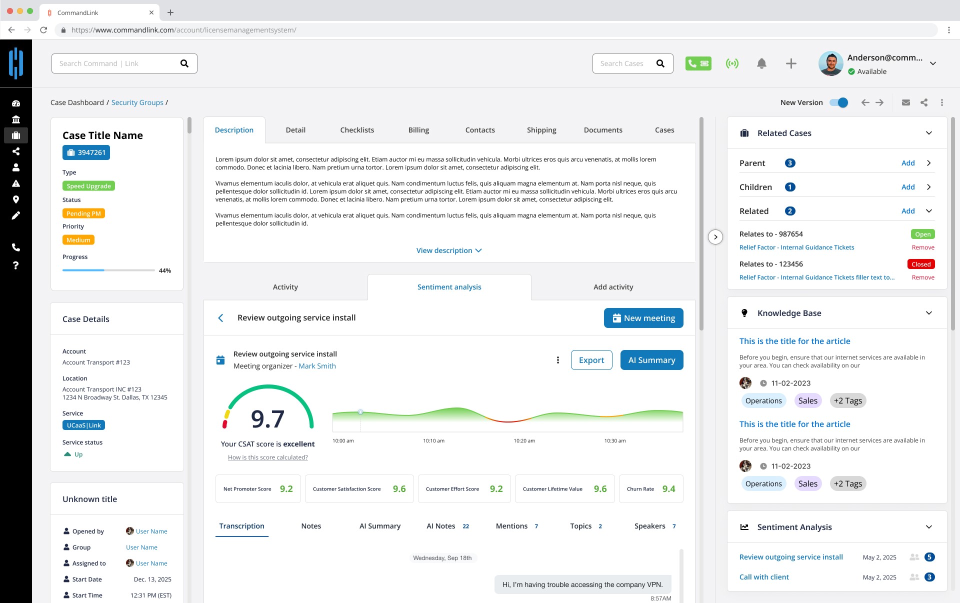Add a Parent related case
This screenshot has width=960, height=603.
(x=908, y=163)
